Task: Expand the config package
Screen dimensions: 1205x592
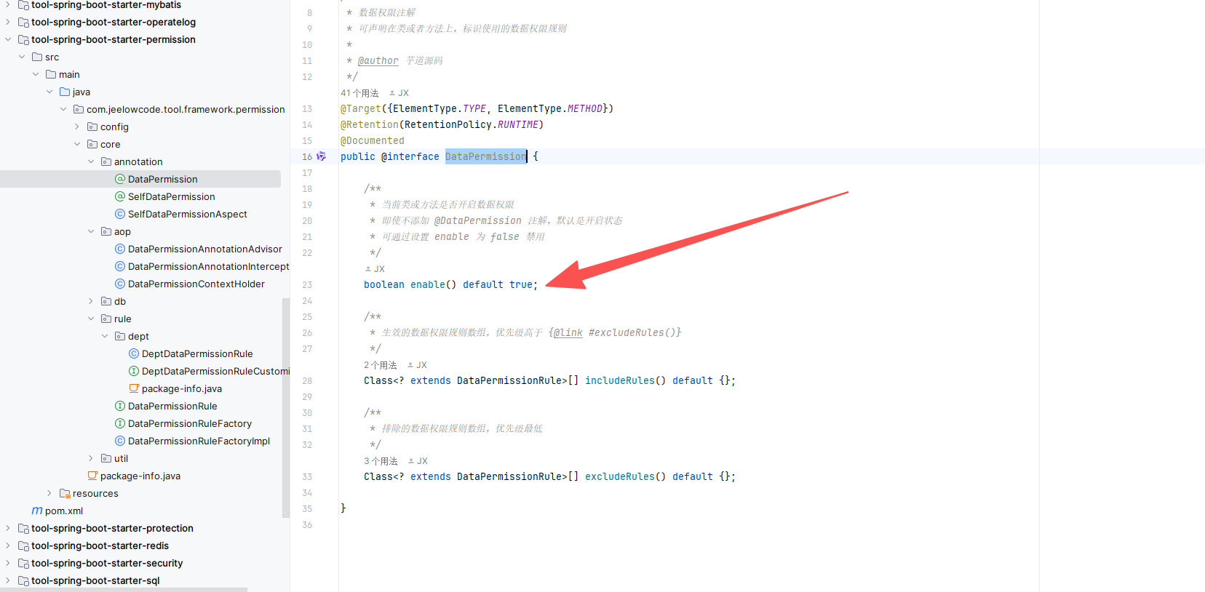Action: [77, 127]
